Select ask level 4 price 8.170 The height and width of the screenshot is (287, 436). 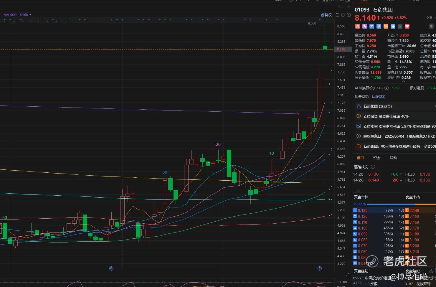point(414,228)
